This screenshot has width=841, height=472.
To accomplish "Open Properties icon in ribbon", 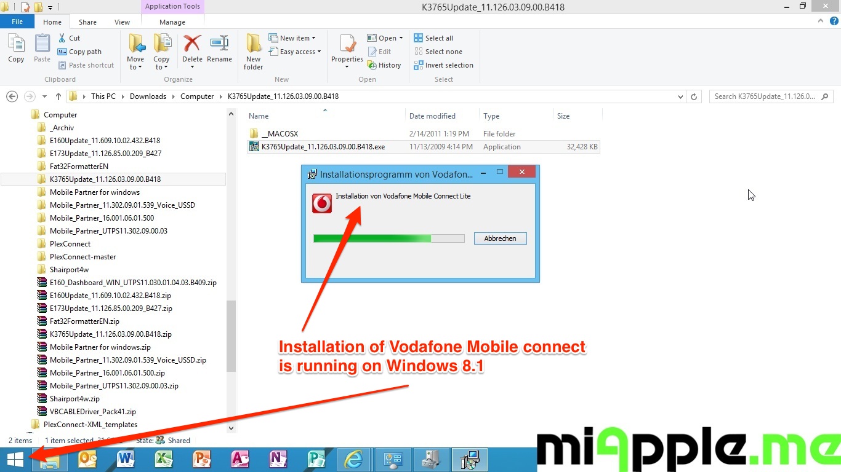I will click(347, 45).
